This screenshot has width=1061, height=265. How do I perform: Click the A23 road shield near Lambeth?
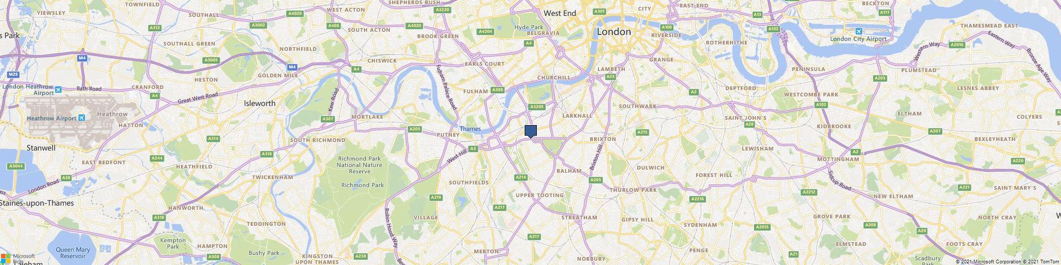tap(611, 77)
